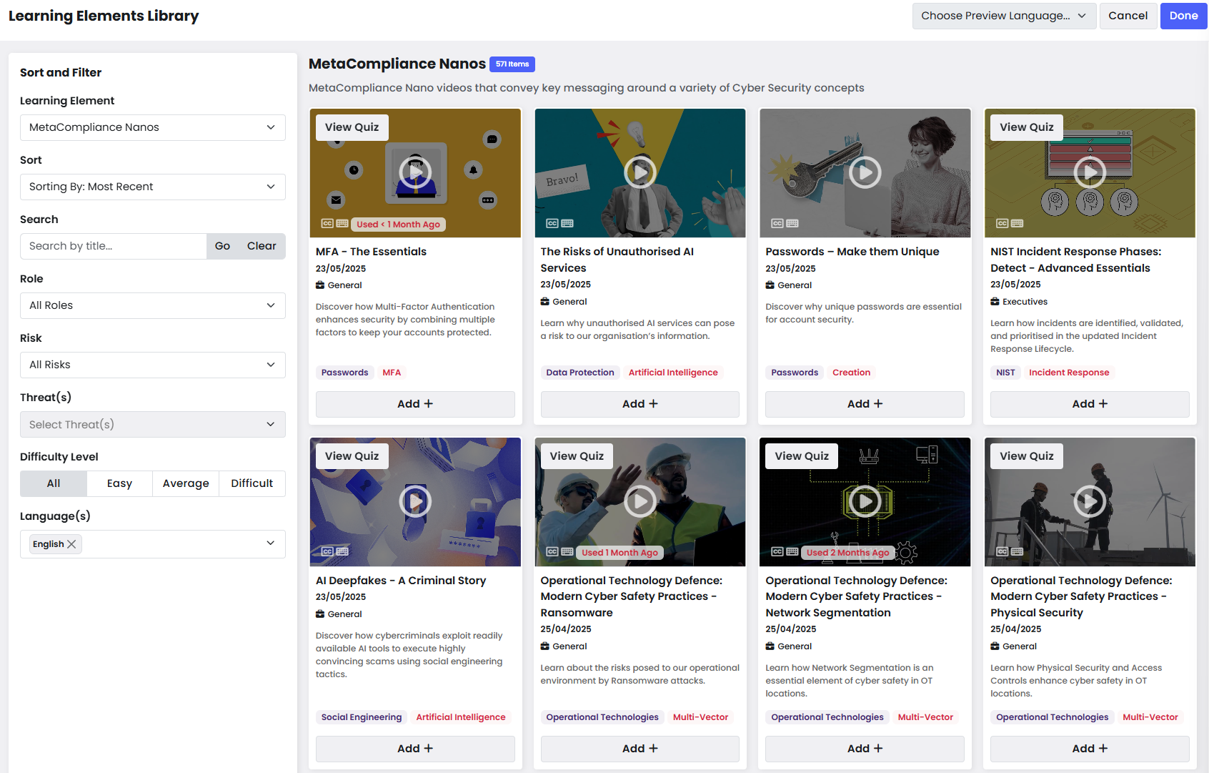Open Choose Preview Language dropdown
This screenshot has width=1209, height=773.
1004,16
